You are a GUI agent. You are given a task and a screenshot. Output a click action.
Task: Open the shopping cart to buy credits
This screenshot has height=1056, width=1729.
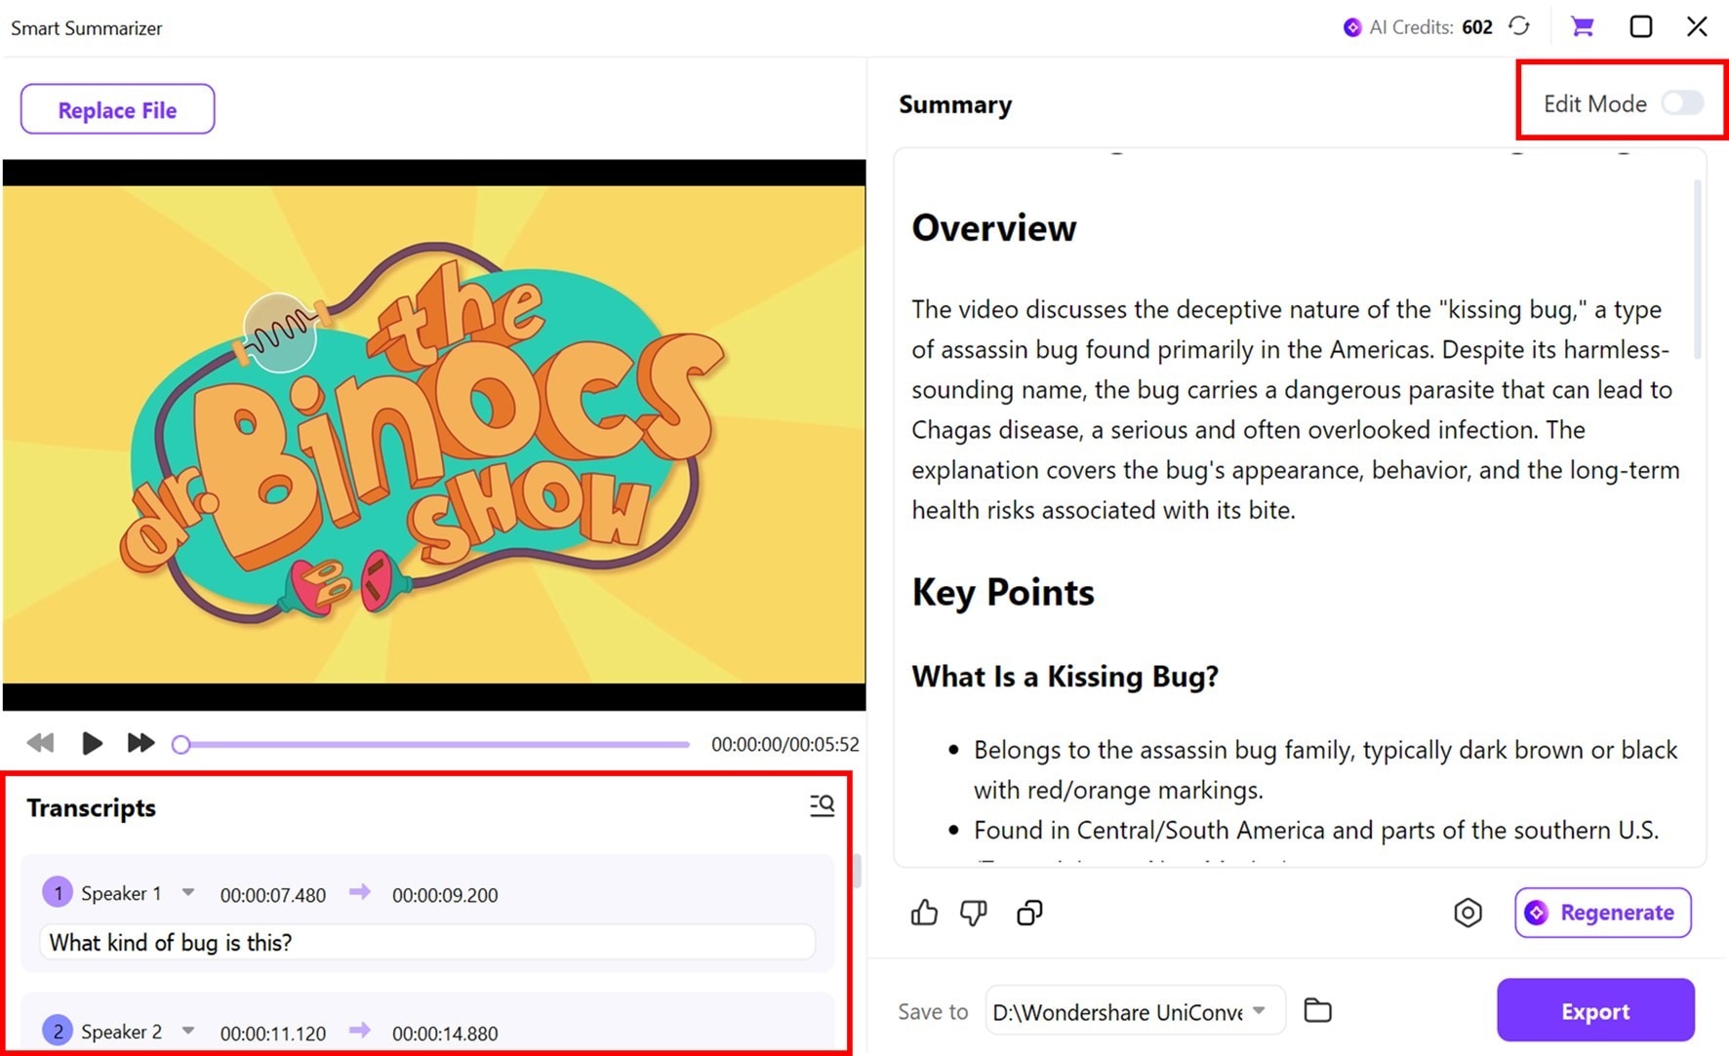1582,26
